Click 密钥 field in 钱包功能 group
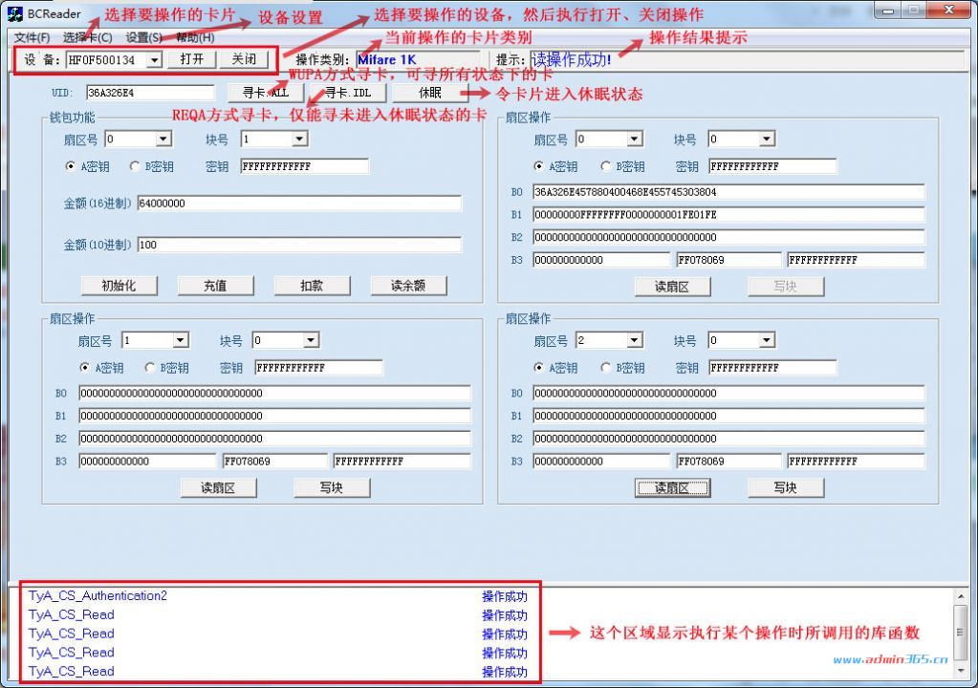 pyautogui.click(x=304, y=166)
